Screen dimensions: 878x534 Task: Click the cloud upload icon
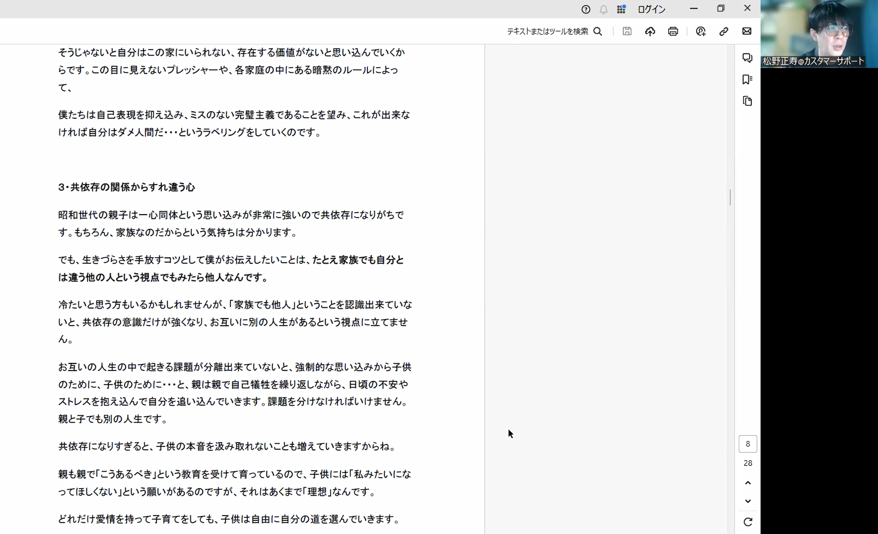tap(650, 31)
